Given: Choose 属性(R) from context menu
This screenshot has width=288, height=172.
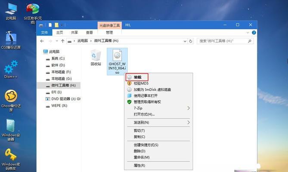Looking at the screenshot, I should 158,166.
